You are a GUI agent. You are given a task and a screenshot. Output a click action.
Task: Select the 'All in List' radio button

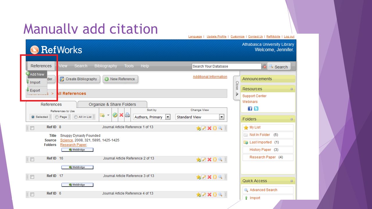tap(76, 117)
